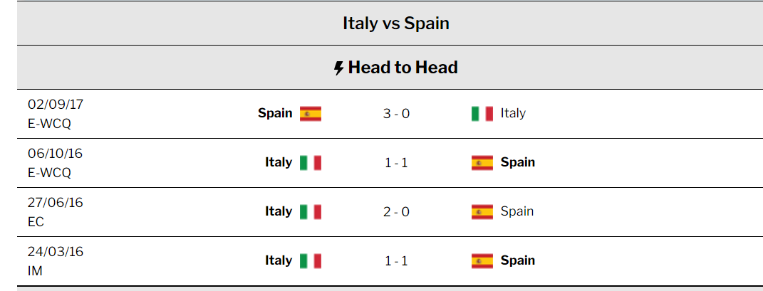763x291 pixels.
Task: Click the Italy vs Spain title
Action: (x=396, y=23)
